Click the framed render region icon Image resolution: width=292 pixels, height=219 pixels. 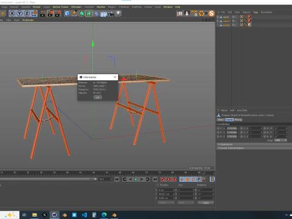coord(179,13)
